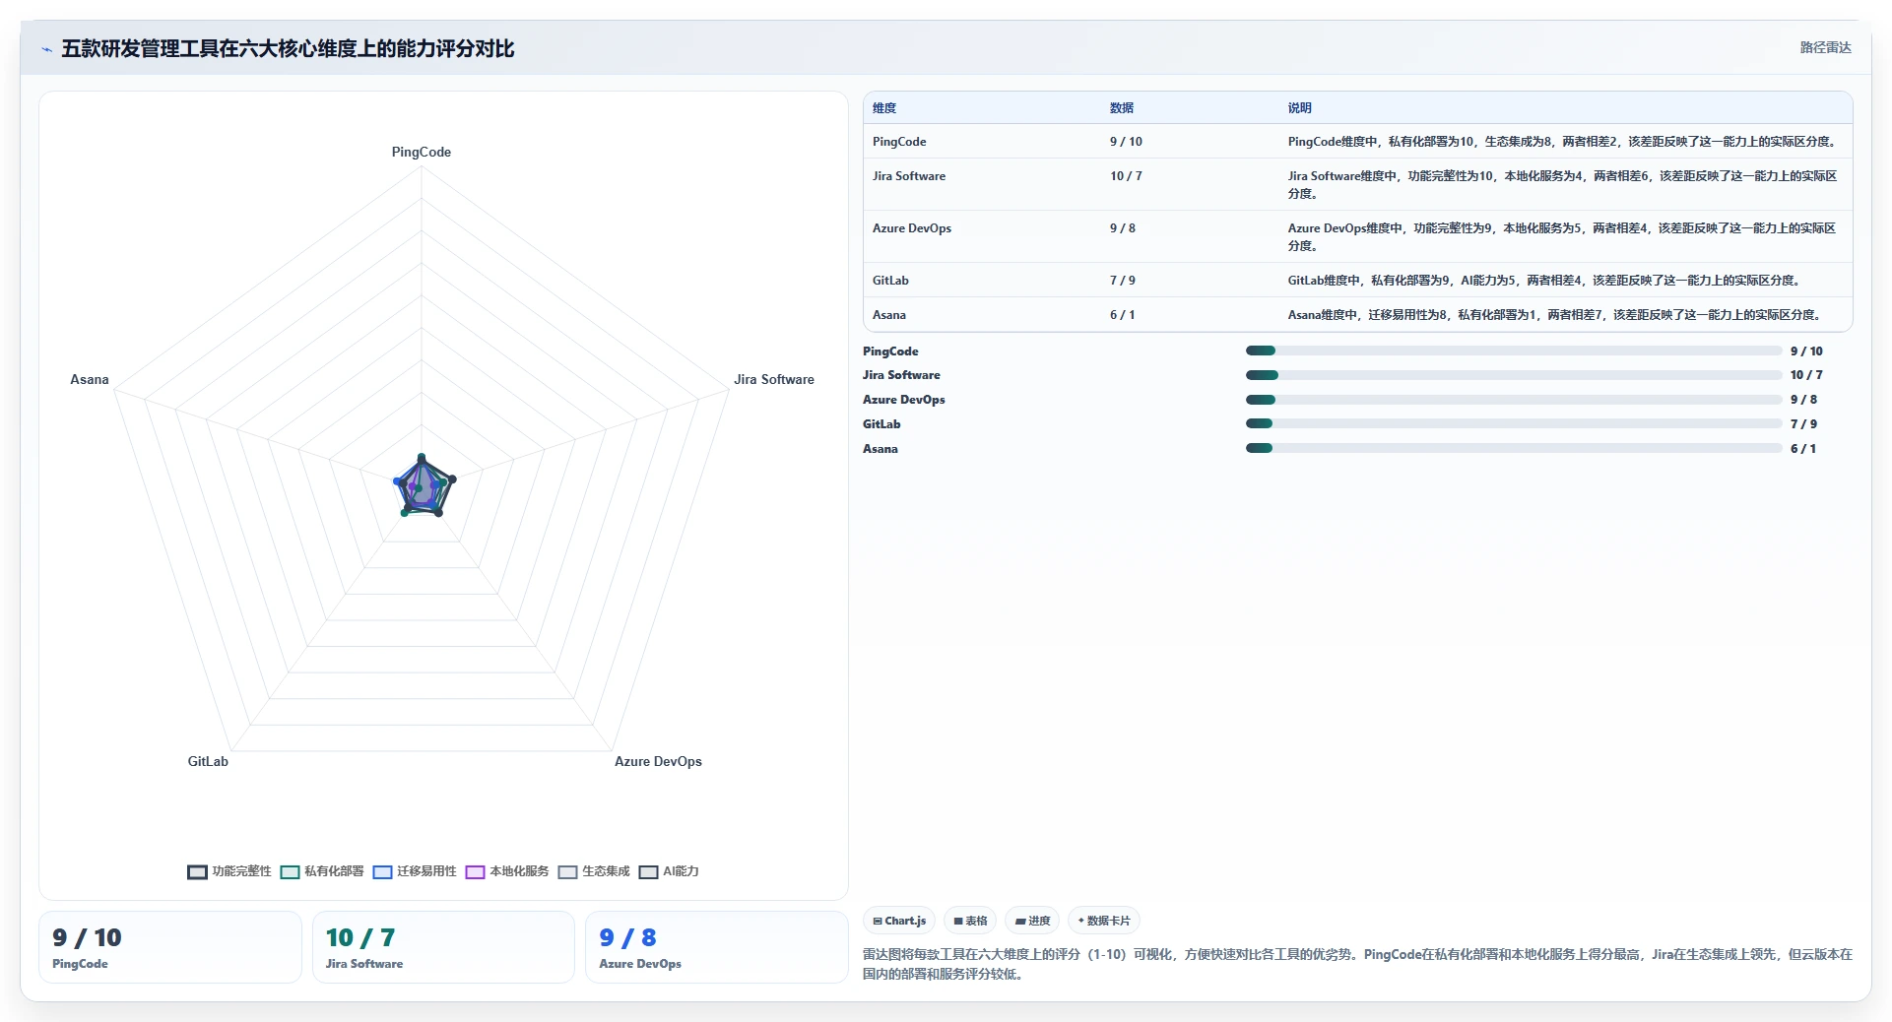Click the 6 / 1 value beside Asana bar

point(1803,449)
